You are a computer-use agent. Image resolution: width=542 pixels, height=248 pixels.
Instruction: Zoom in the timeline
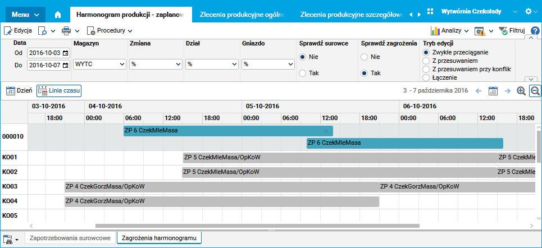point(521,91)
